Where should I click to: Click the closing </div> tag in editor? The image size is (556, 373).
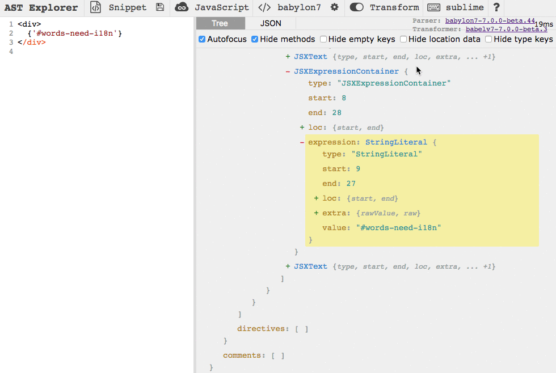[x=32, y=42]
